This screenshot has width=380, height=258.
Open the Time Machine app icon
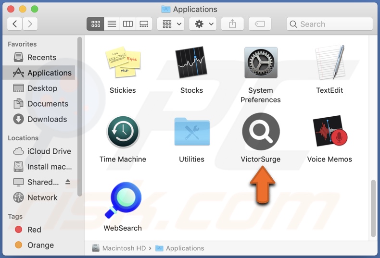pyautogui.click(x=123, y=132)
